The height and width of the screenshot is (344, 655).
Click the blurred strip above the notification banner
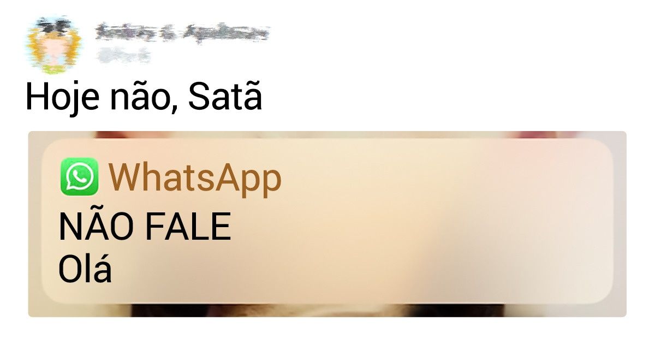(327, 134)
